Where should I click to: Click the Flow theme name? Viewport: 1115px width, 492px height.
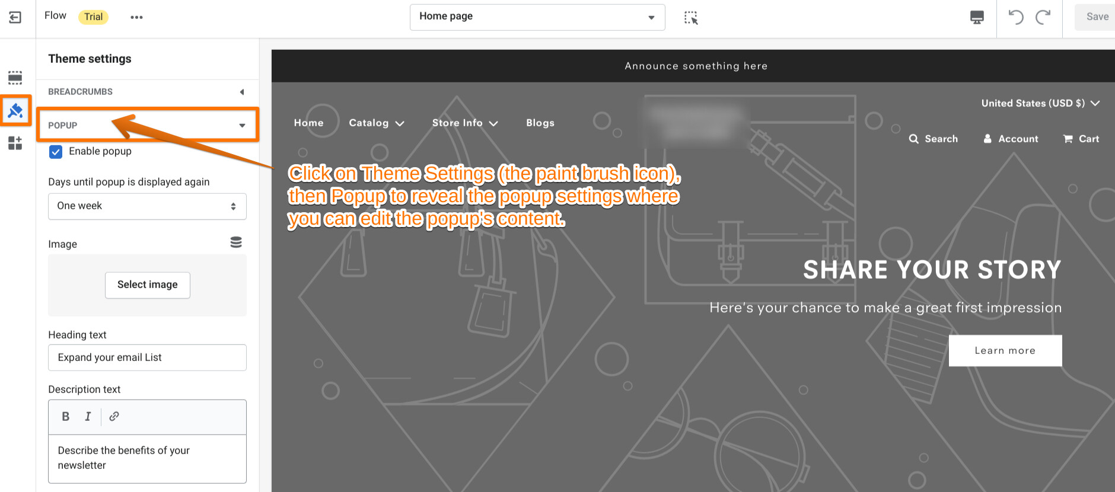click(x=55, y=15)
